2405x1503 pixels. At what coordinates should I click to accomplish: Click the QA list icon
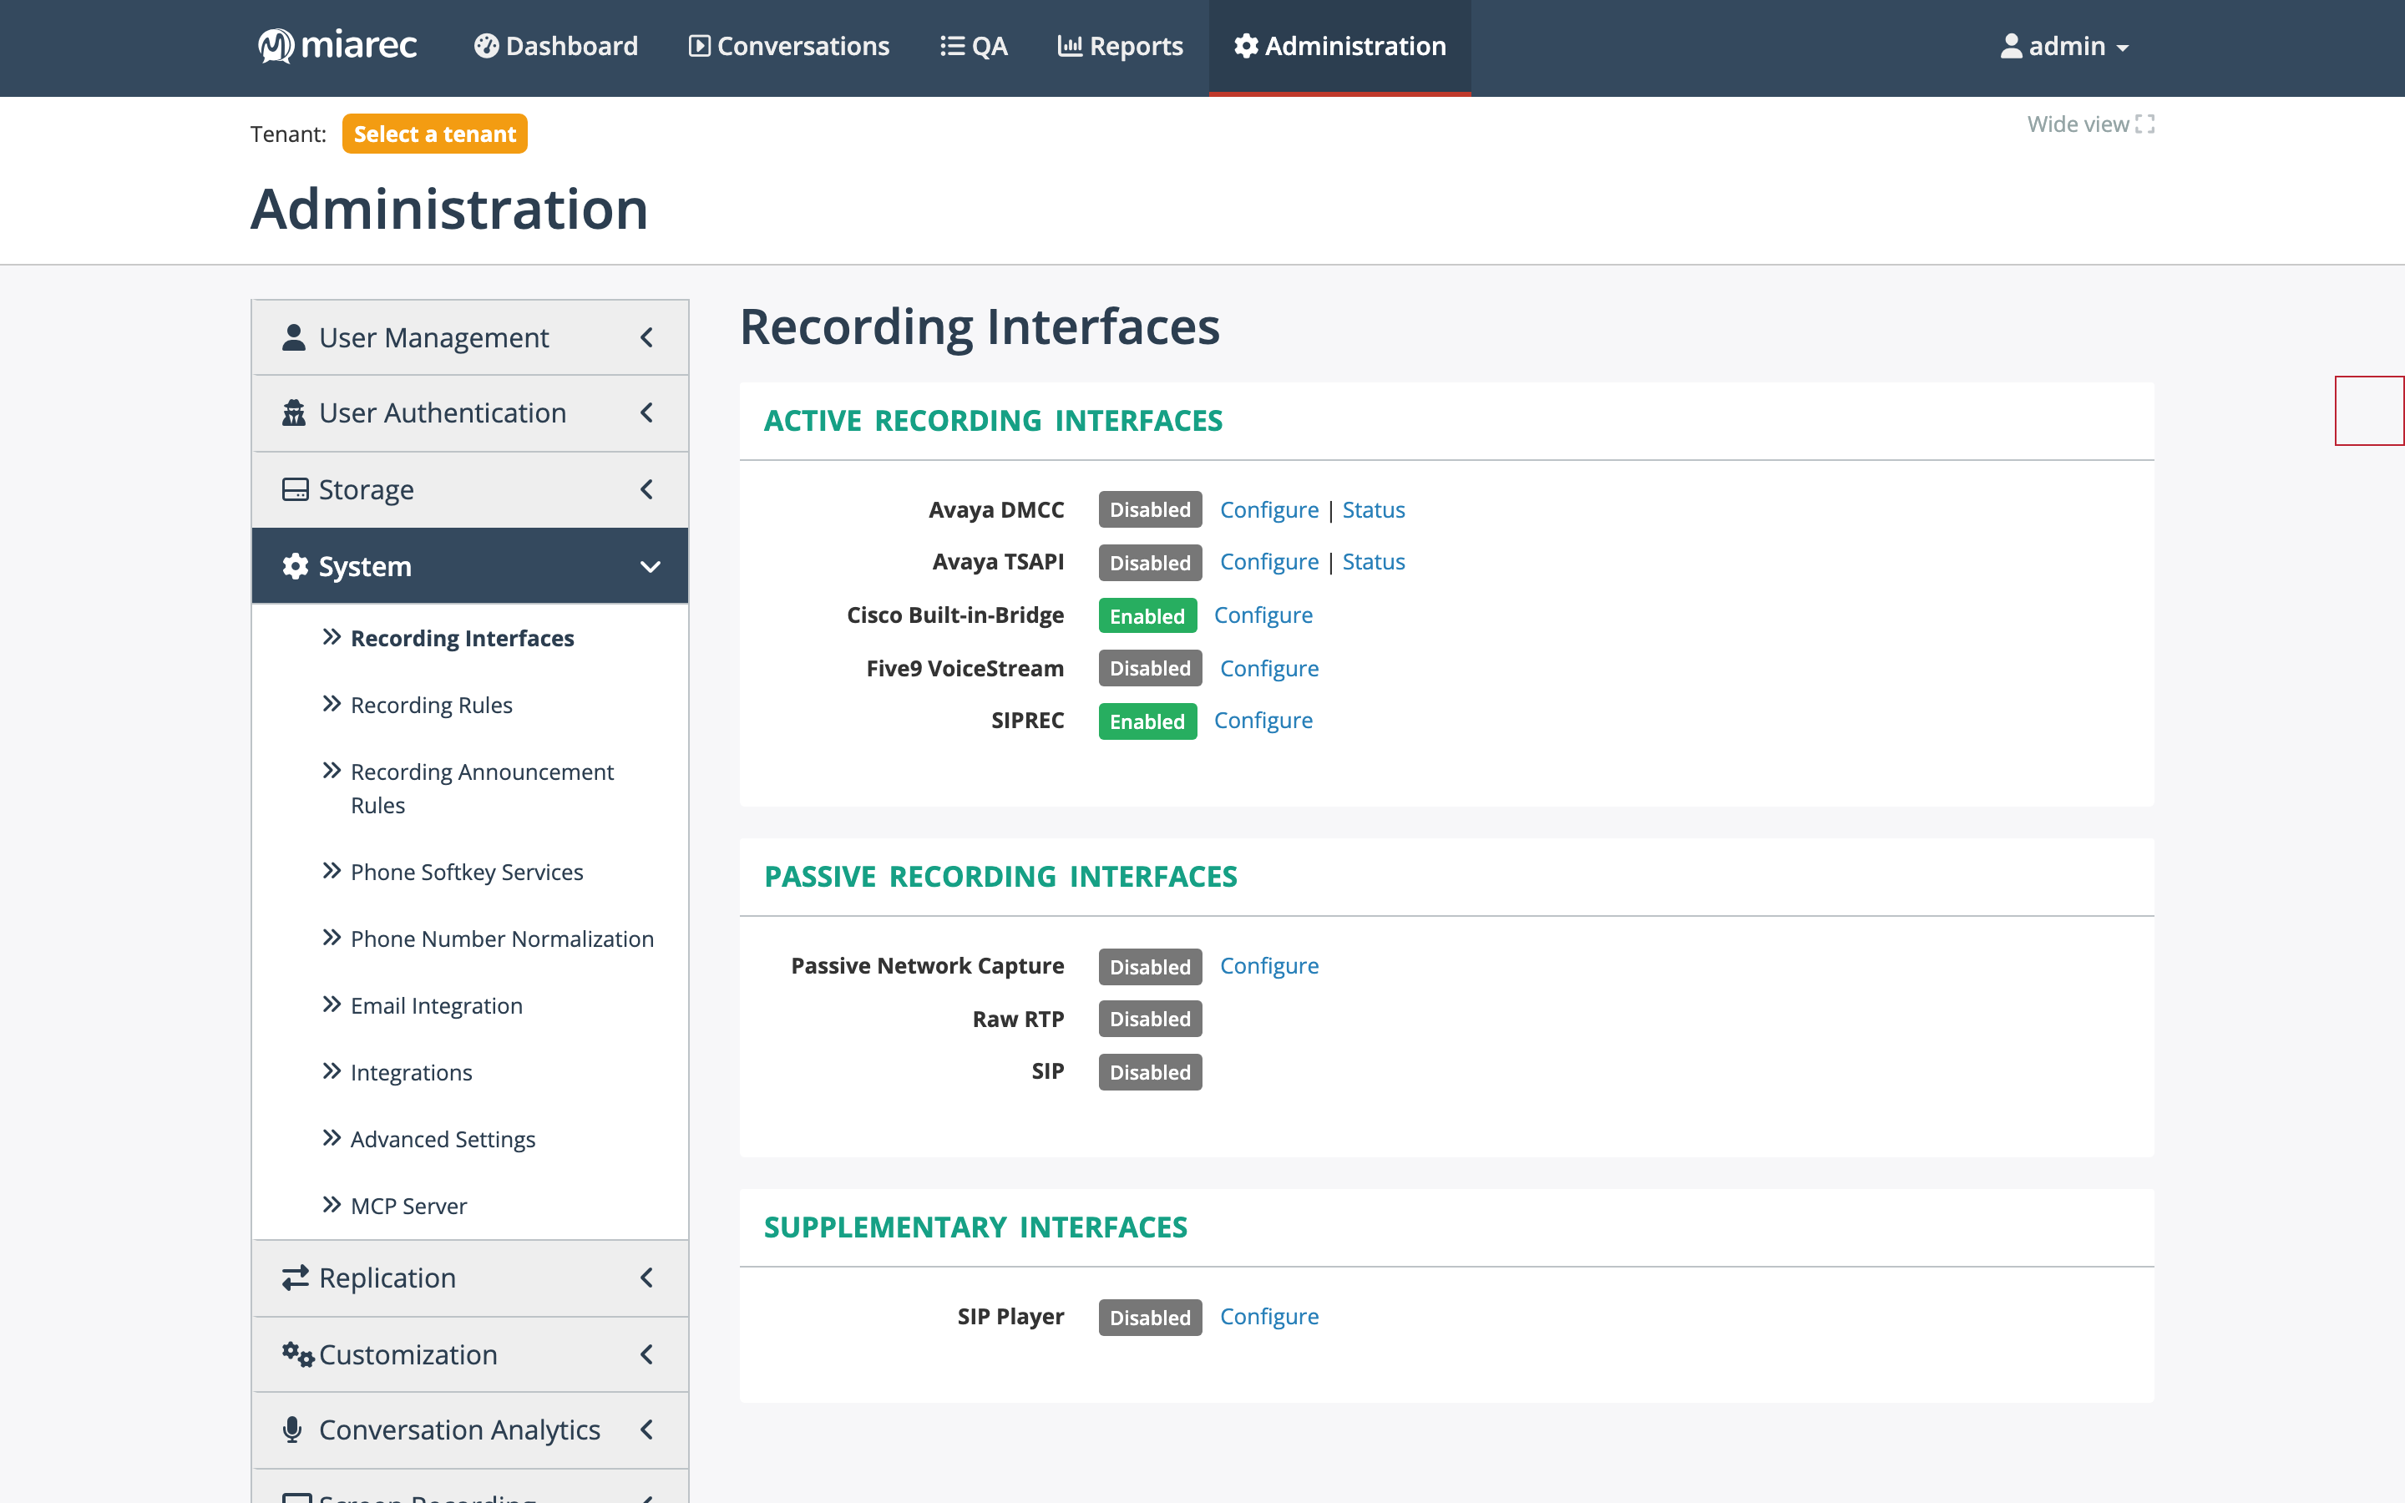coord(952,46)
